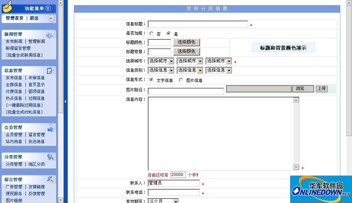Open the third 选择城市 dropdown
This screenshot has height=203, width=352.
click(219, 61)
